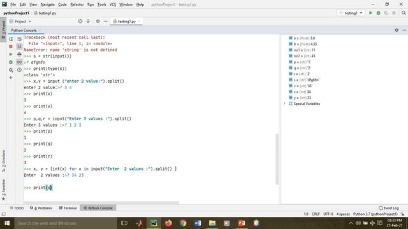Open the testing1 run configuration dropdown

coord(351,13)
